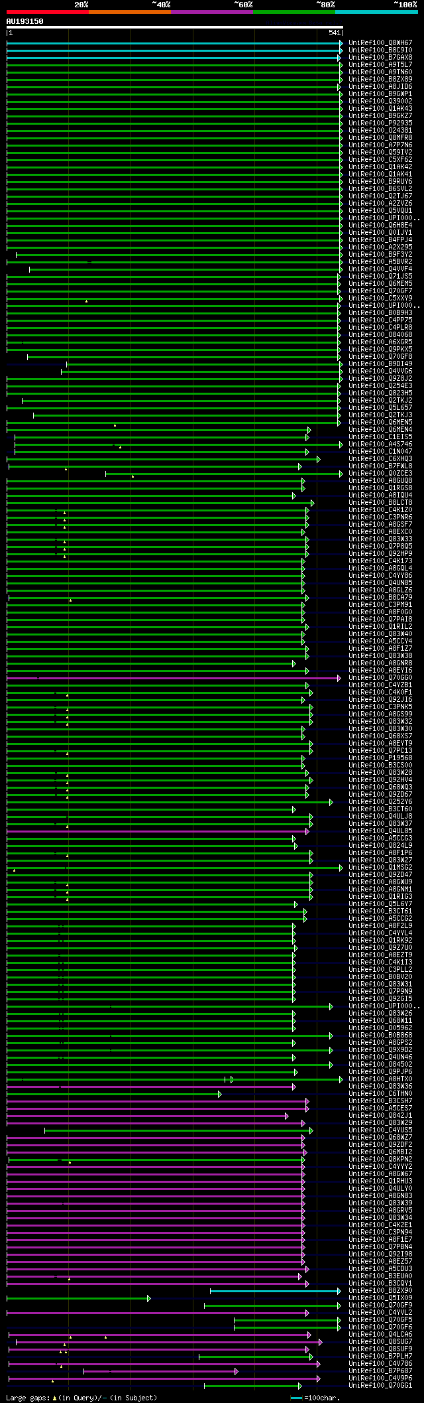Screen dimensions: 424x1403
Task: Open hit UniRef100_O05962
Action: click(380, 1028)
